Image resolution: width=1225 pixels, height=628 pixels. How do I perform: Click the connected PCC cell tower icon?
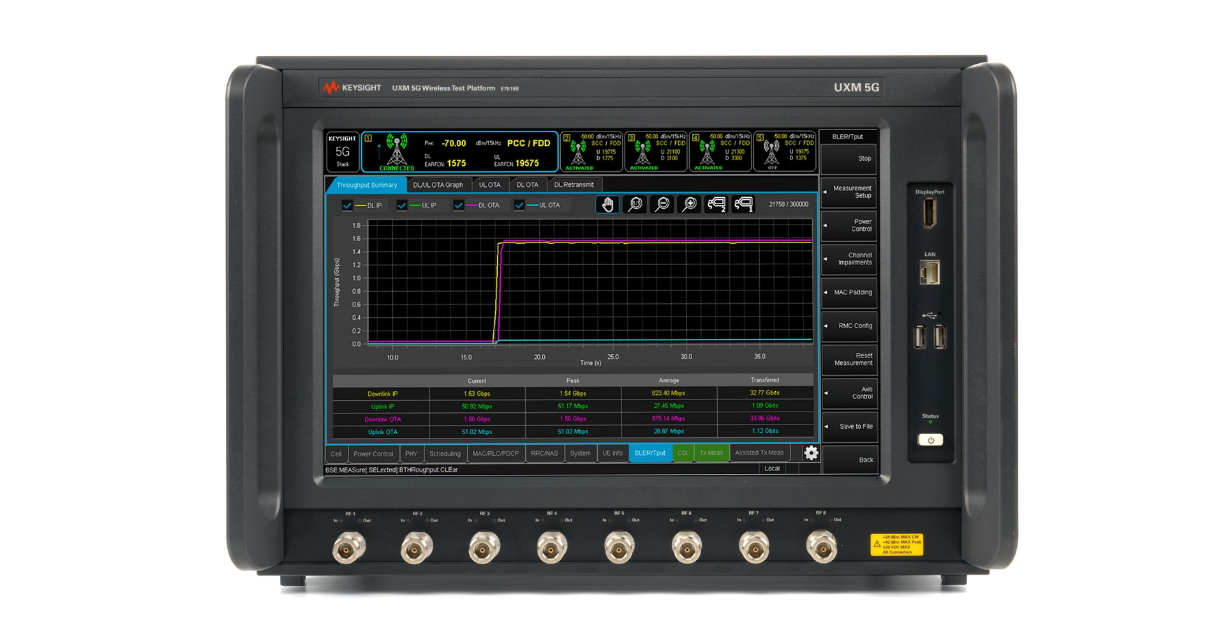tap(396, 151)
